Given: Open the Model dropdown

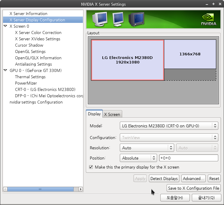Looking at the screenshot, I should [169, 126].
